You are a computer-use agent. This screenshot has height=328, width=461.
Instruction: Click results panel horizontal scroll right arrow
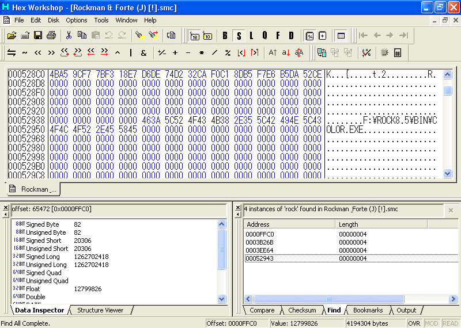(453, 299)
